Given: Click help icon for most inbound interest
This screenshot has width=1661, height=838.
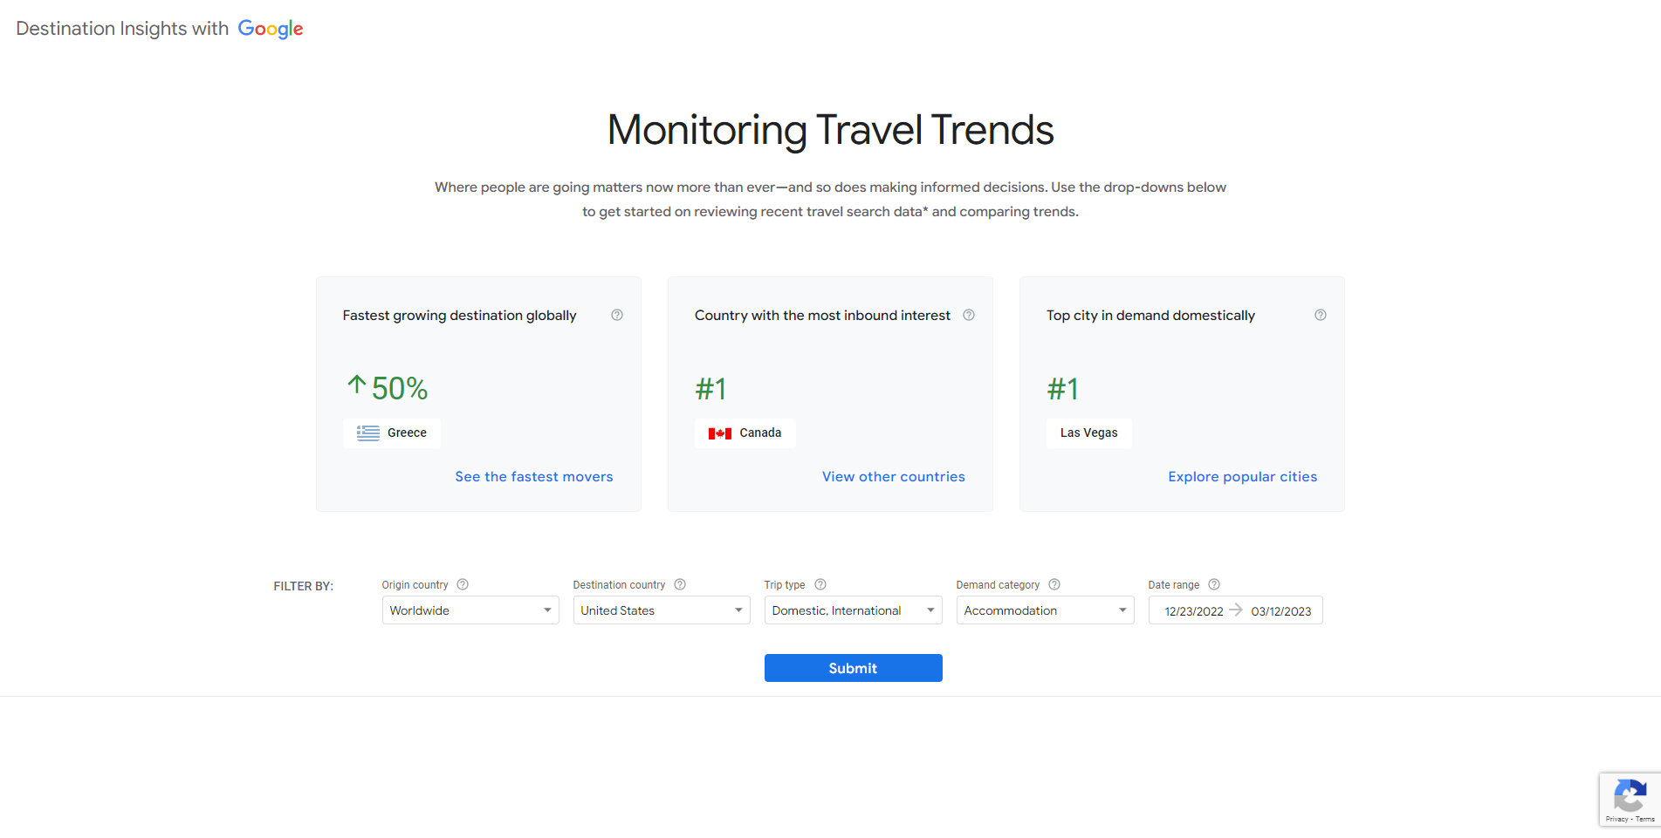Looking at the screenshot, I should pos(969,315).
